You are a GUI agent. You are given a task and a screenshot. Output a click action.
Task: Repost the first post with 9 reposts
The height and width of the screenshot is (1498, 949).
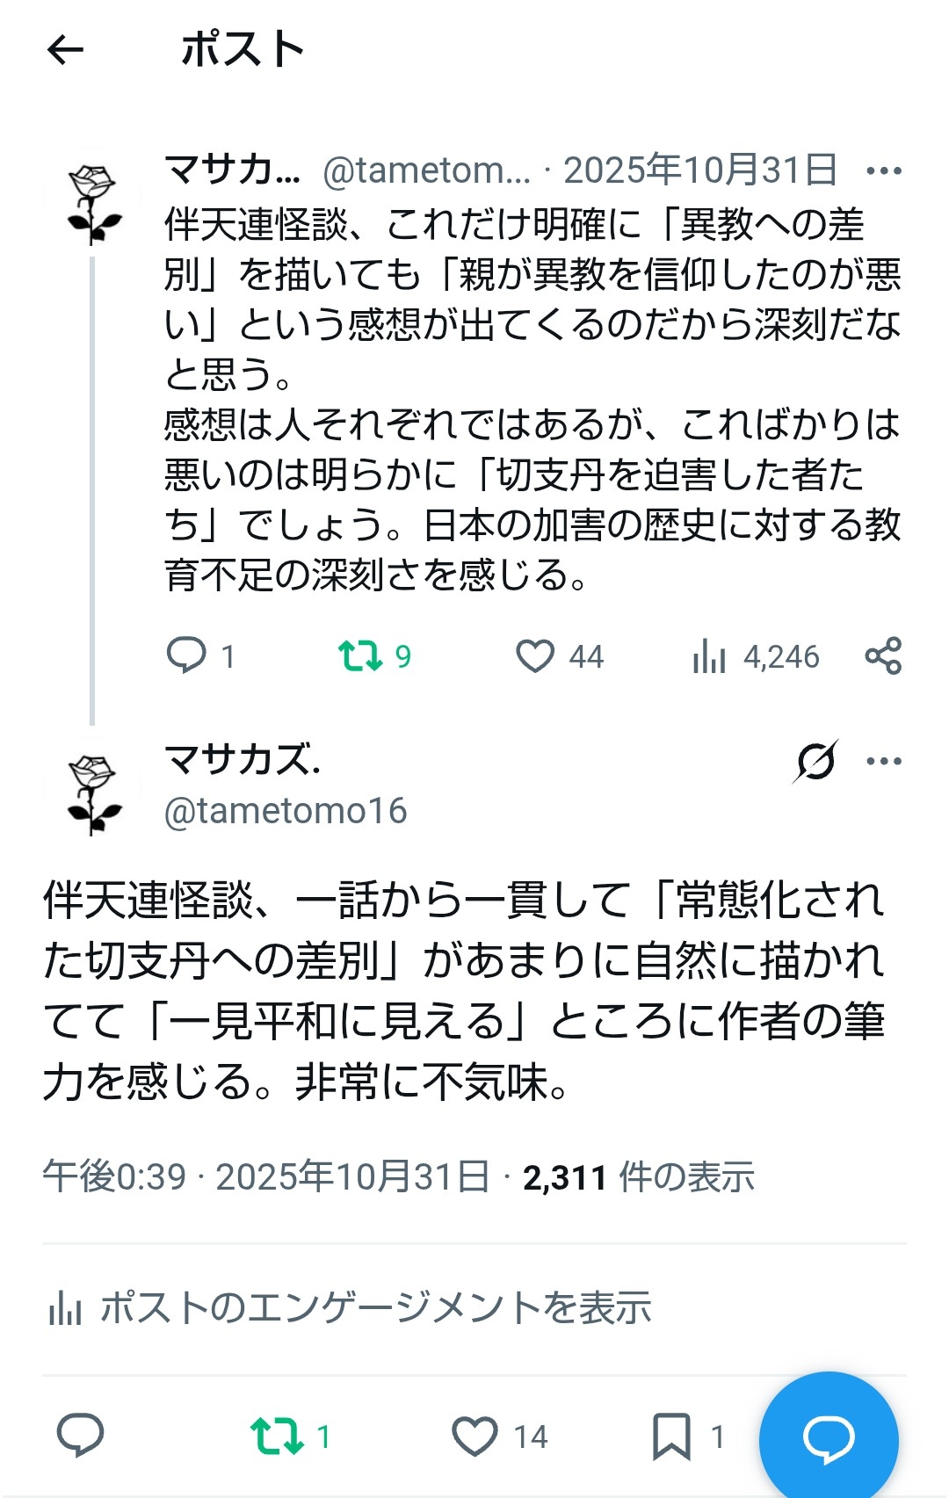point(361,655)
